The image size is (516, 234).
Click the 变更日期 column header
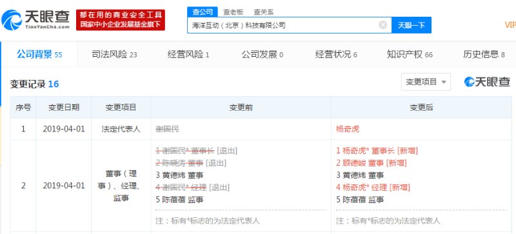(63, 107)
